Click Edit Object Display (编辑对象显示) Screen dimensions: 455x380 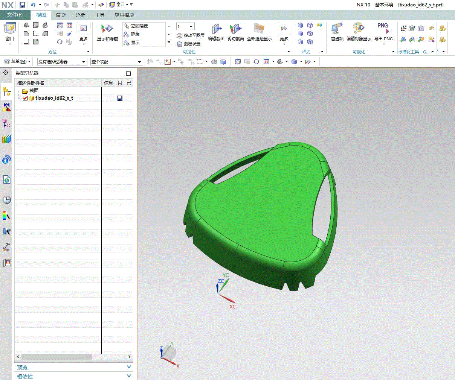(x=359, y=32)
